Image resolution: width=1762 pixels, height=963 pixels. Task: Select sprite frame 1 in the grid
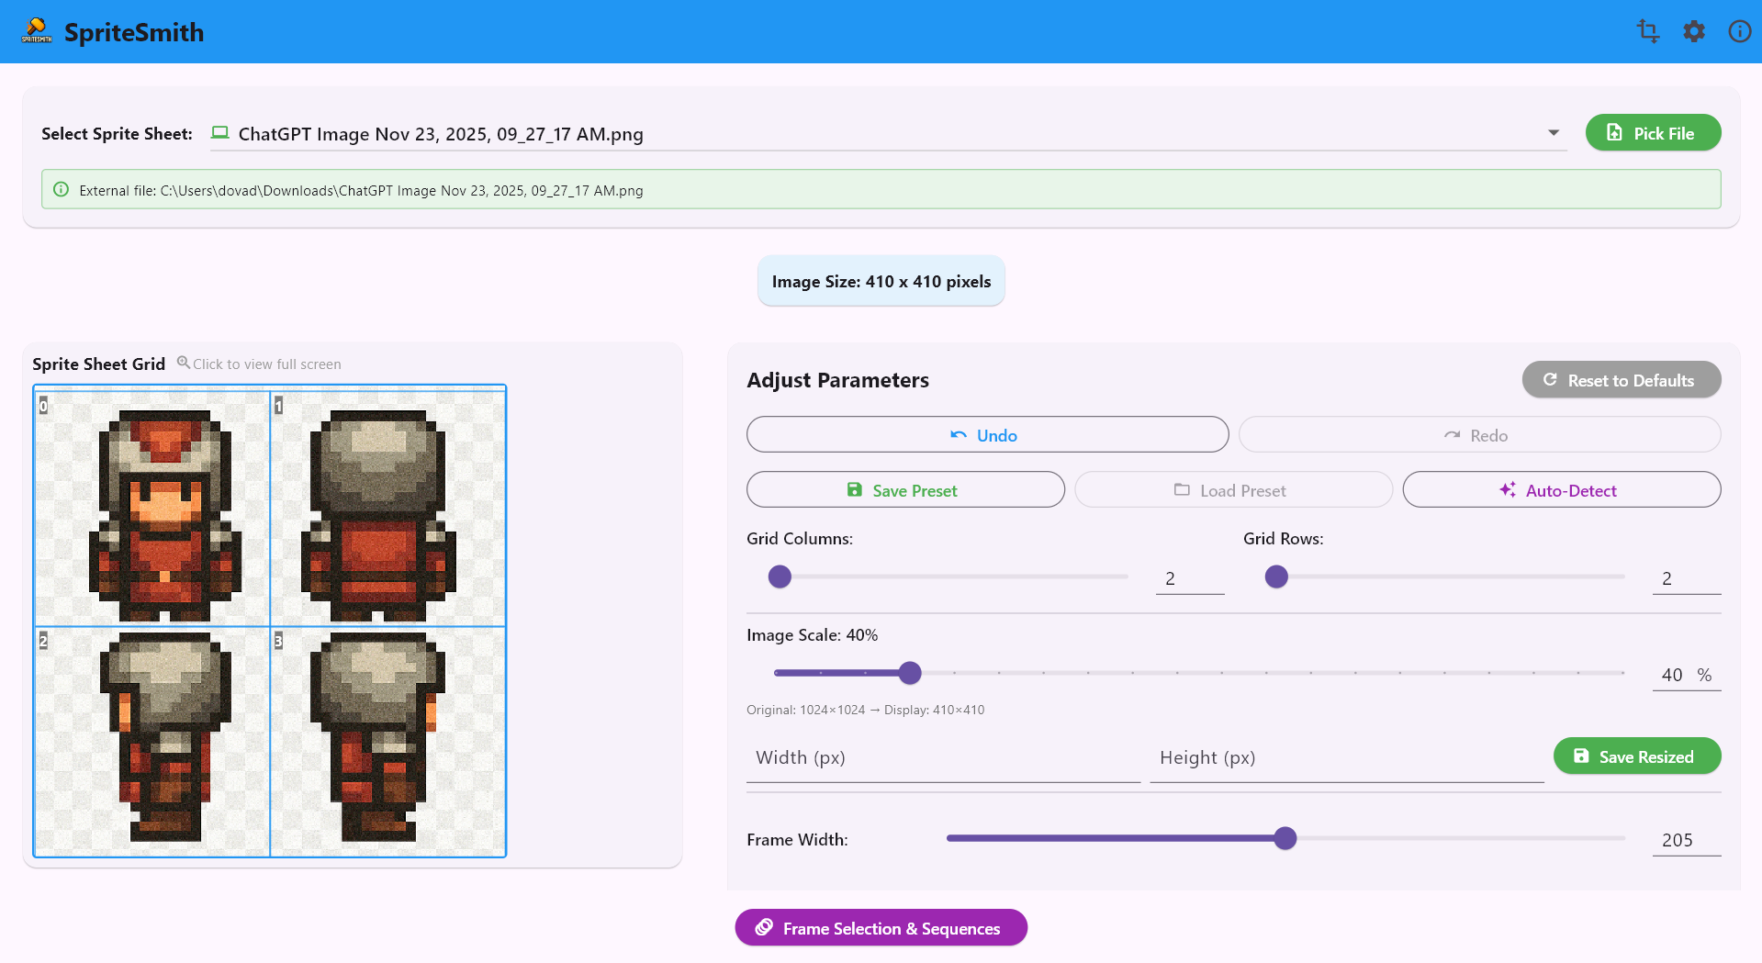point(387,508)
